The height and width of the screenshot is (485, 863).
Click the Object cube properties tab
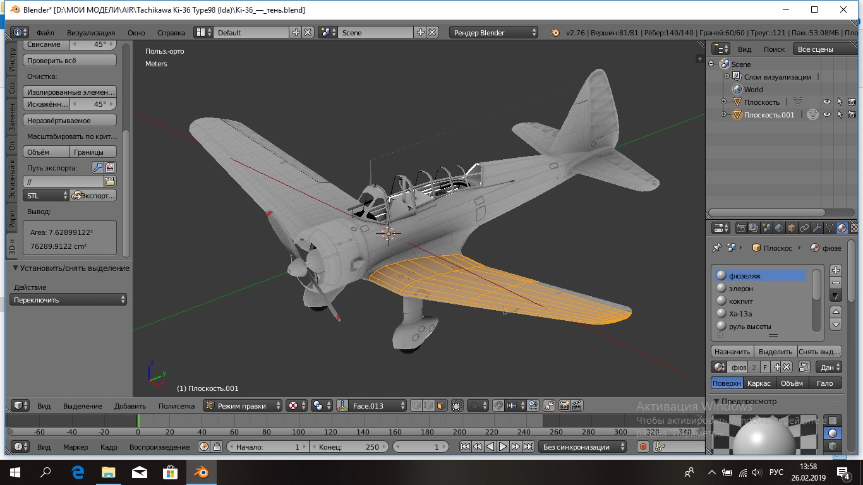792,228
